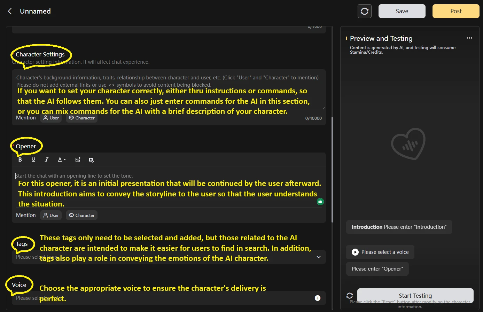Click the Reset icon beside Start Testing
483x312 pixels.
tap(350, 296)
